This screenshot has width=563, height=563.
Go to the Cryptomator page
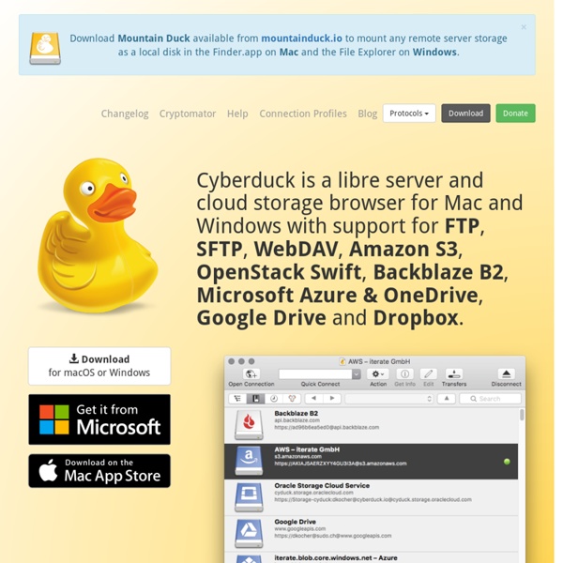[188, 114]
